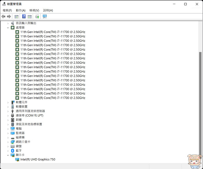Open the 動作(A) menu
The height and width of the screenshot is (169, 203).
21,10
